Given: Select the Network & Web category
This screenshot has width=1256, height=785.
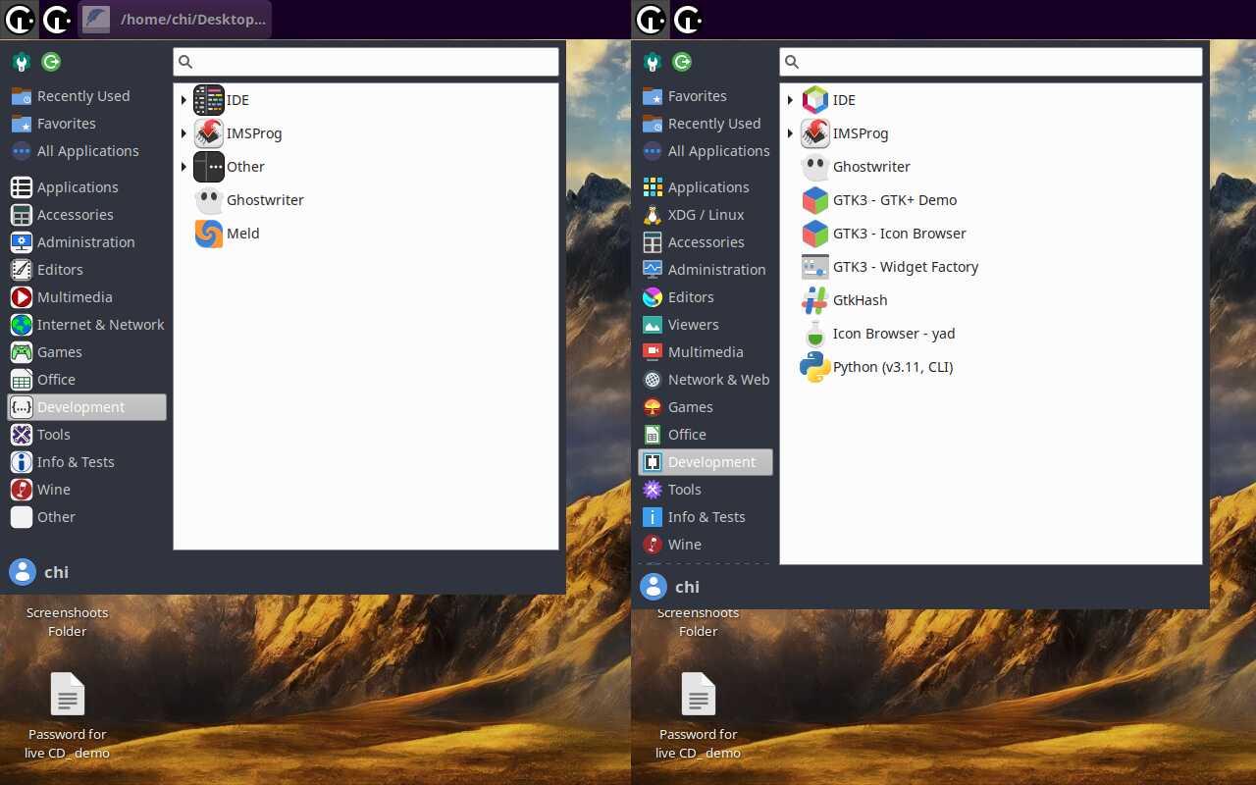Looking at the screenshot, I should 706,380.
